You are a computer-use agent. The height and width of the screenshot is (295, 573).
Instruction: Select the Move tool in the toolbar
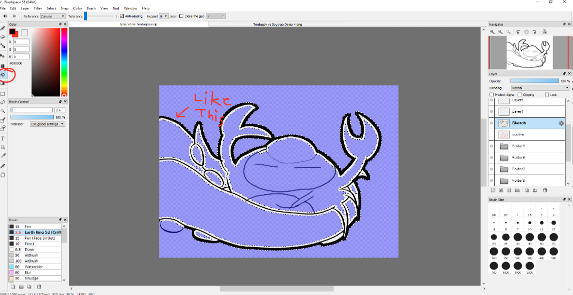[x=2, y=56]
